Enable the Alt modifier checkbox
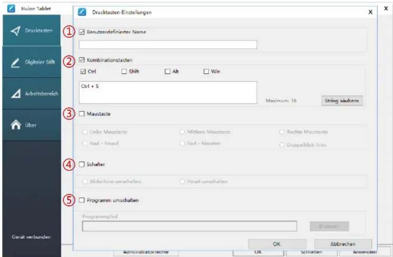 click(x=167, y=71)
